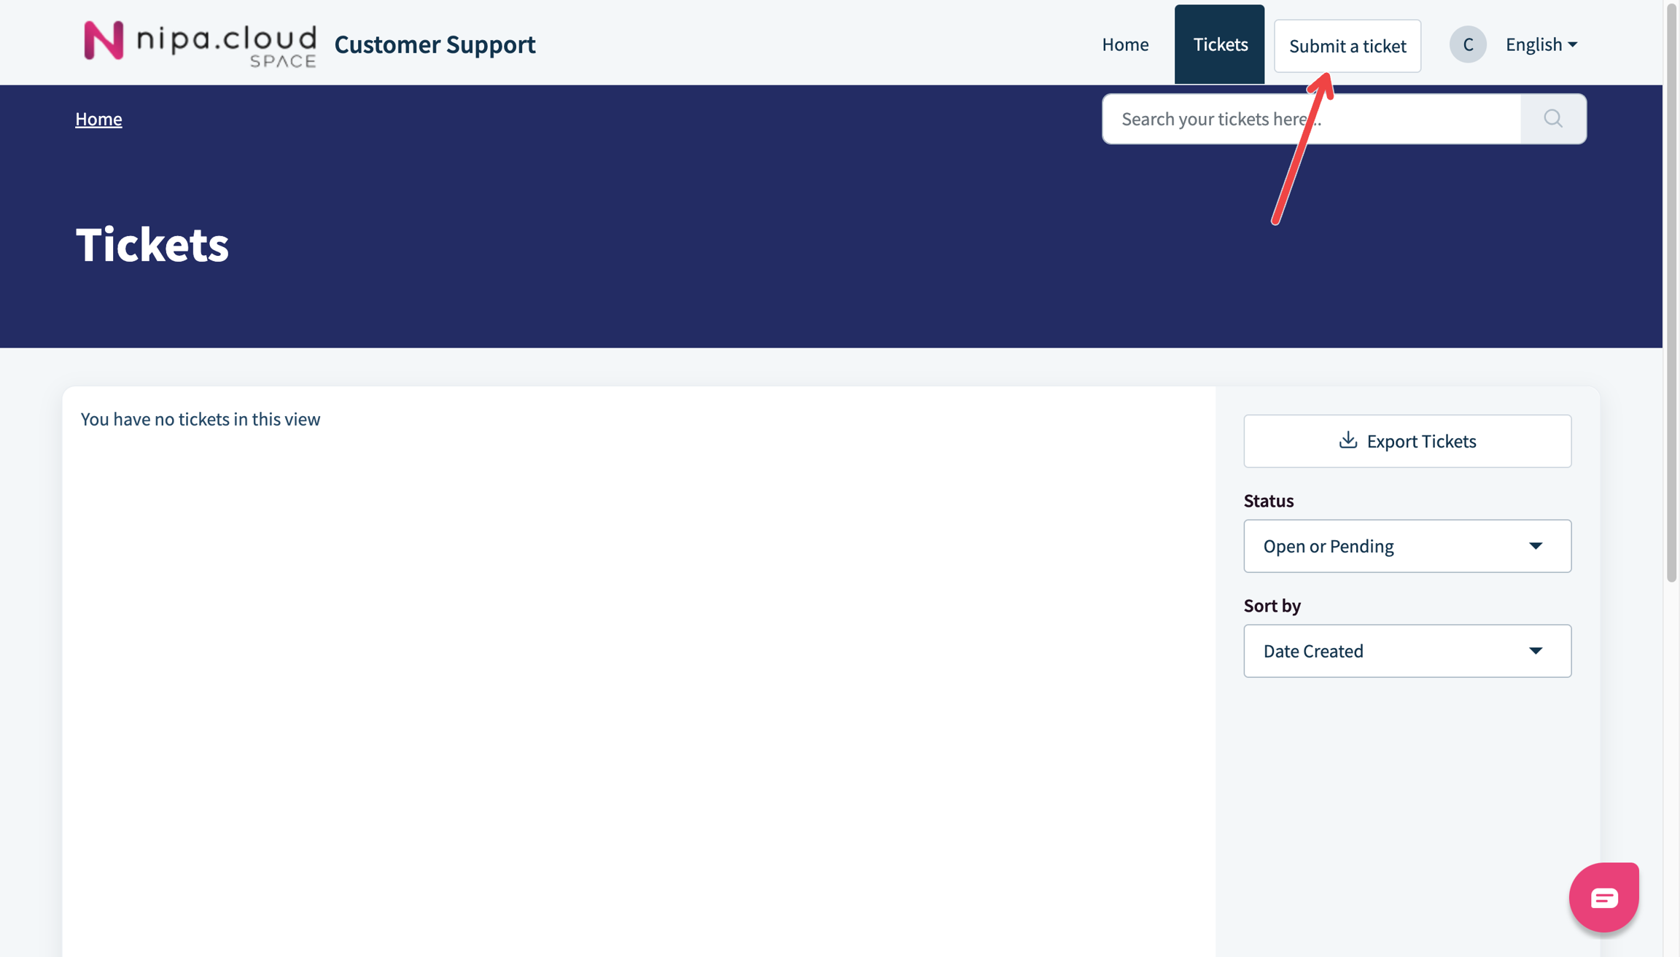Click the Tickets page heading

click(x=152, y=244)
